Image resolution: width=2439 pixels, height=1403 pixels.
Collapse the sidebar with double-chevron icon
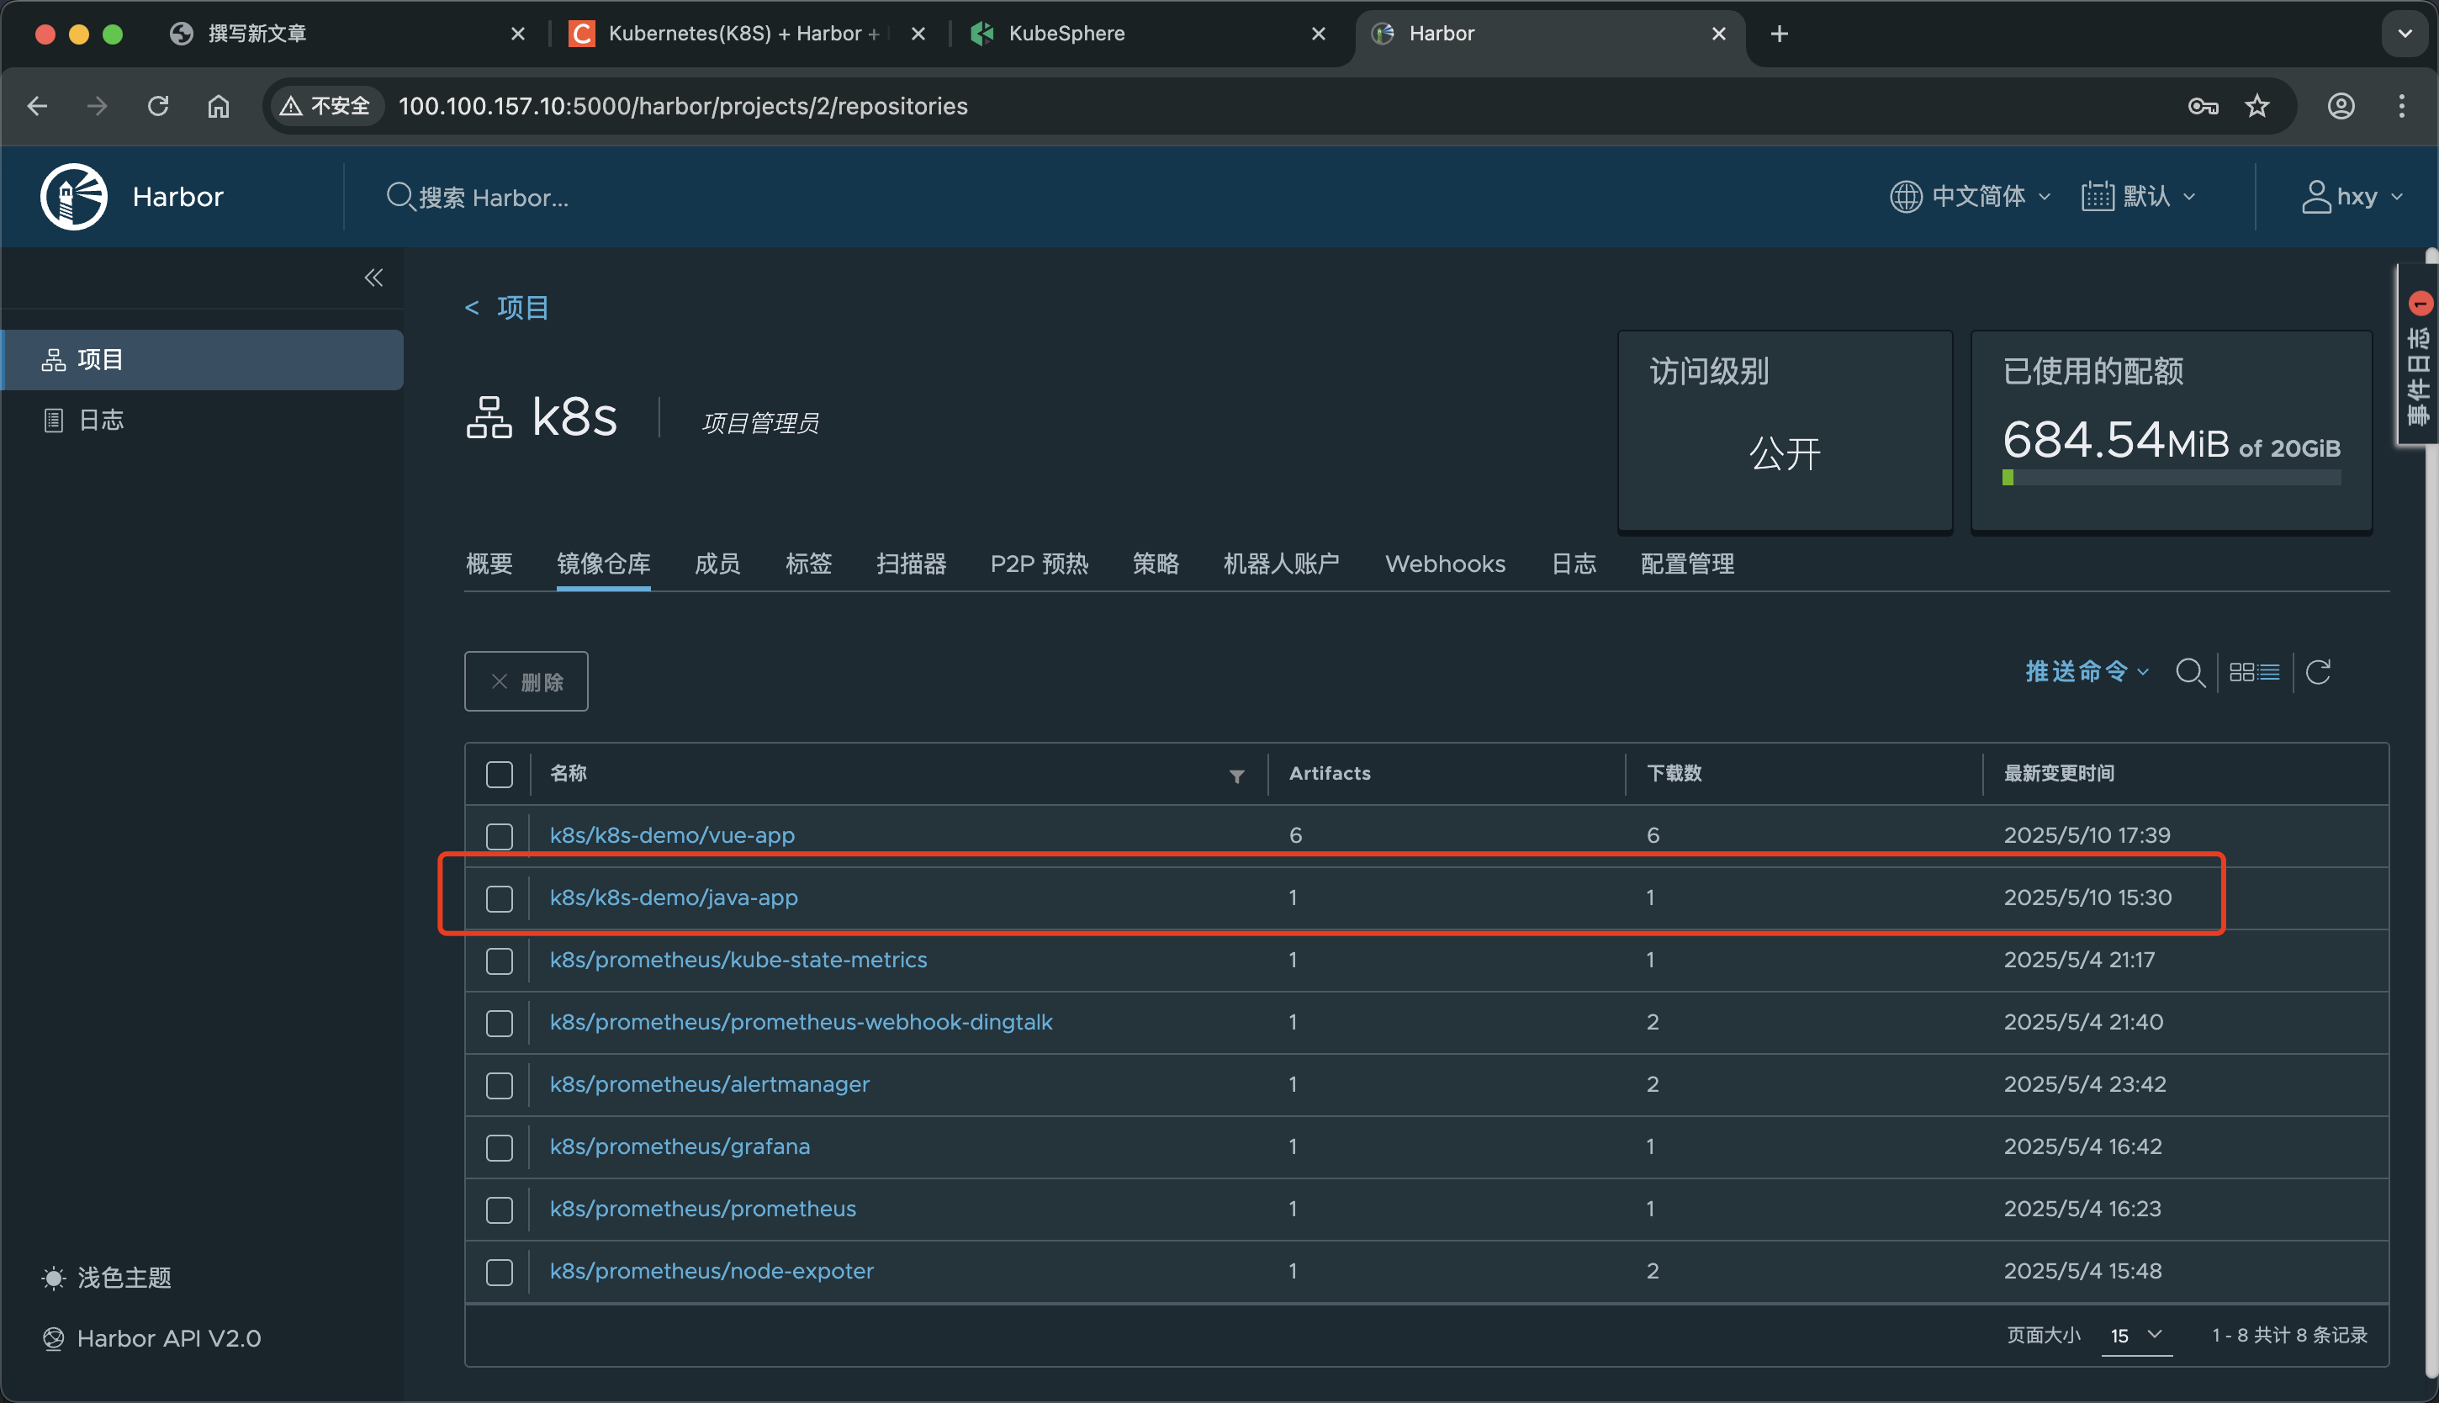373,278
